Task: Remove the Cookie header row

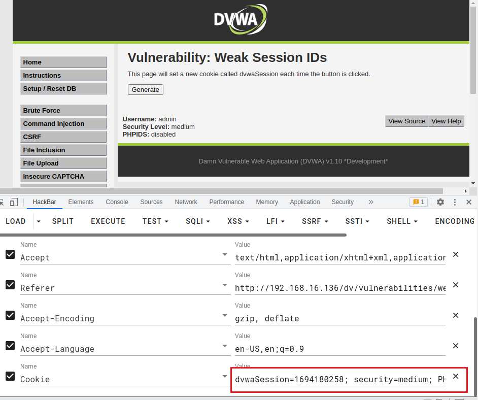Action: point(456,376)
